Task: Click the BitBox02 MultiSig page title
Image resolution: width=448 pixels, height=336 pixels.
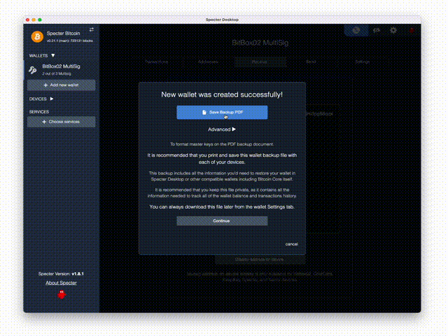Action: click(x=260, y=43)
